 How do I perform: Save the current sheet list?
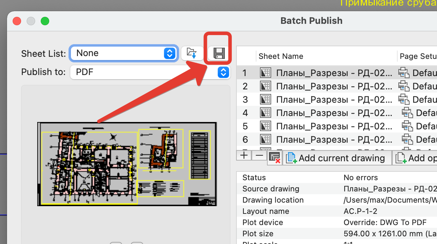[218, 53]
